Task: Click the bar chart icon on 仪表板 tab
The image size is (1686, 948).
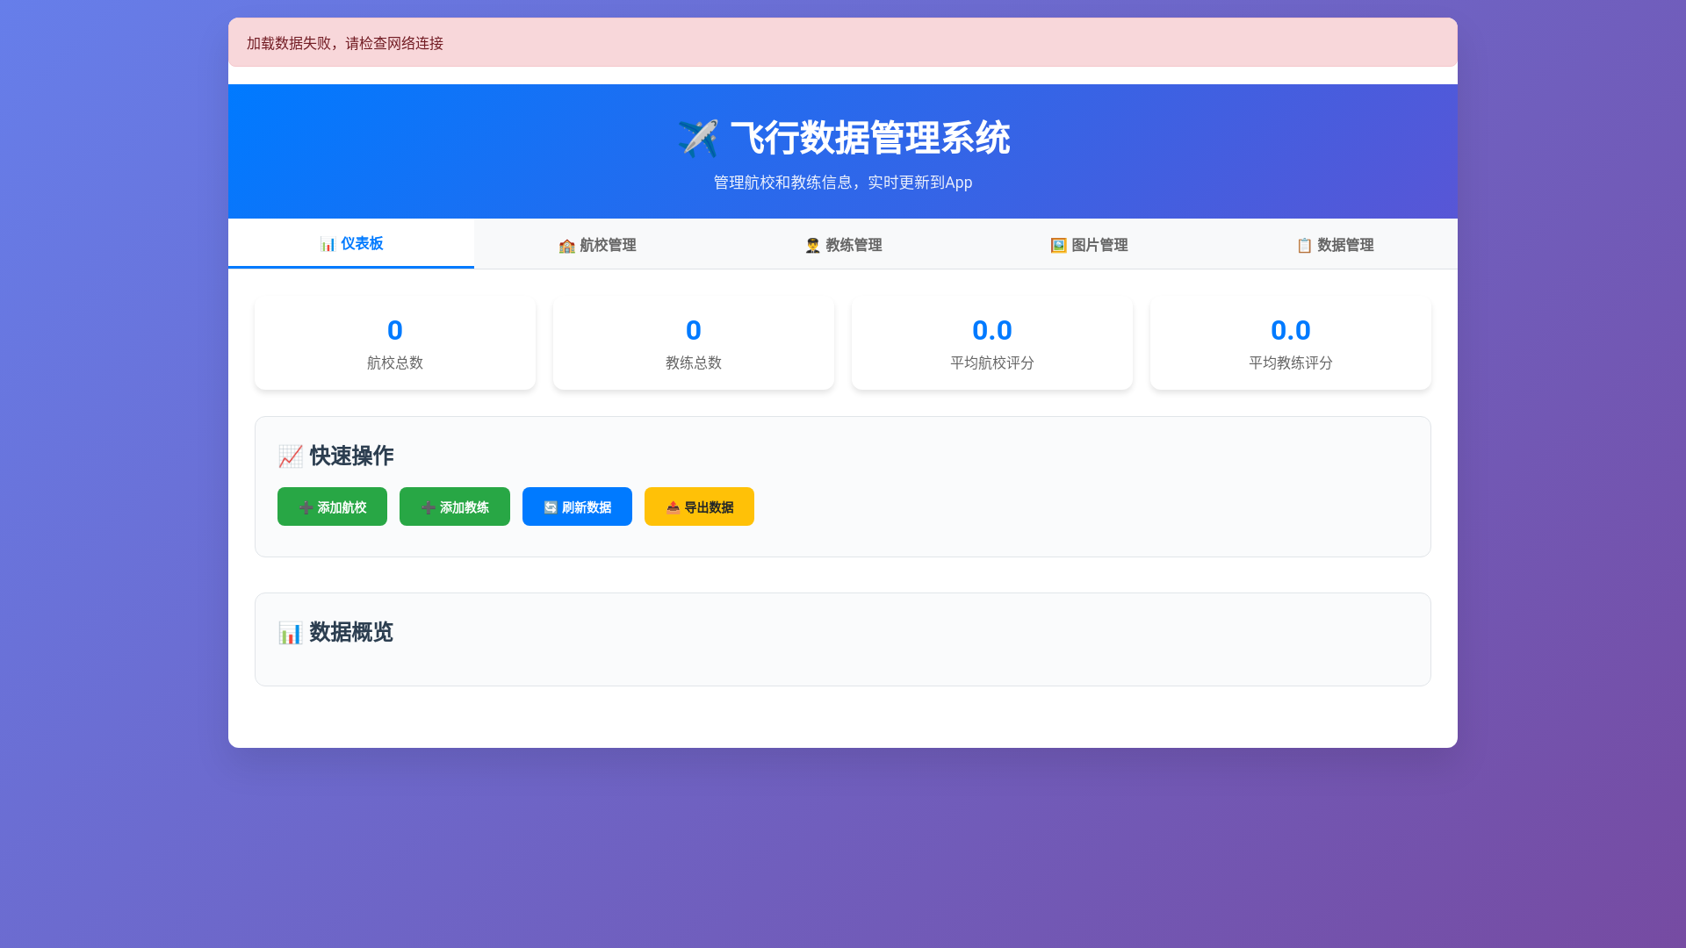Action: point(328,244)
